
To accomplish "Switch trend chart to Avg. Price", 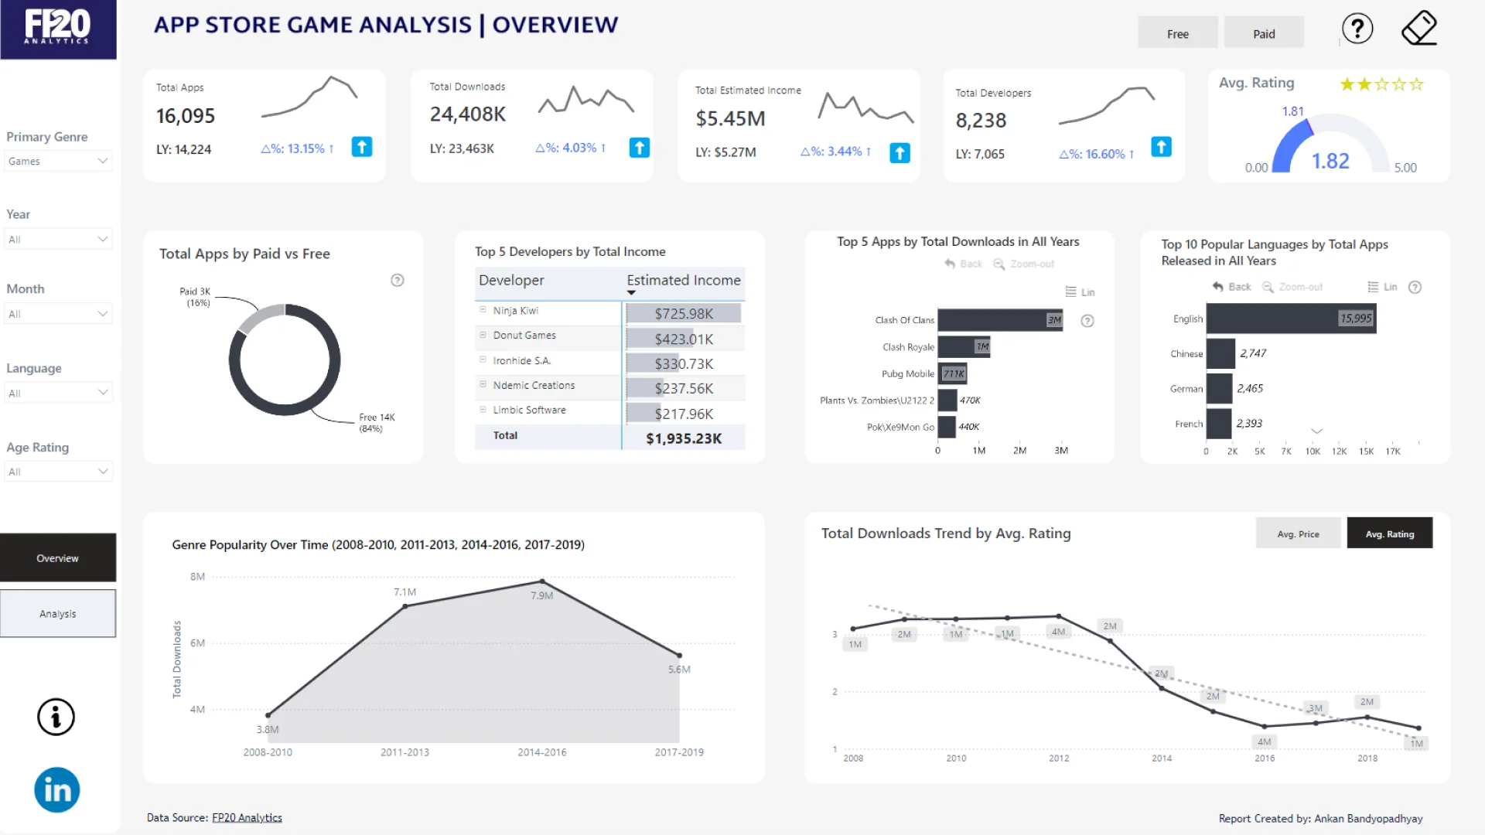I will click(x=1298, y=533).
